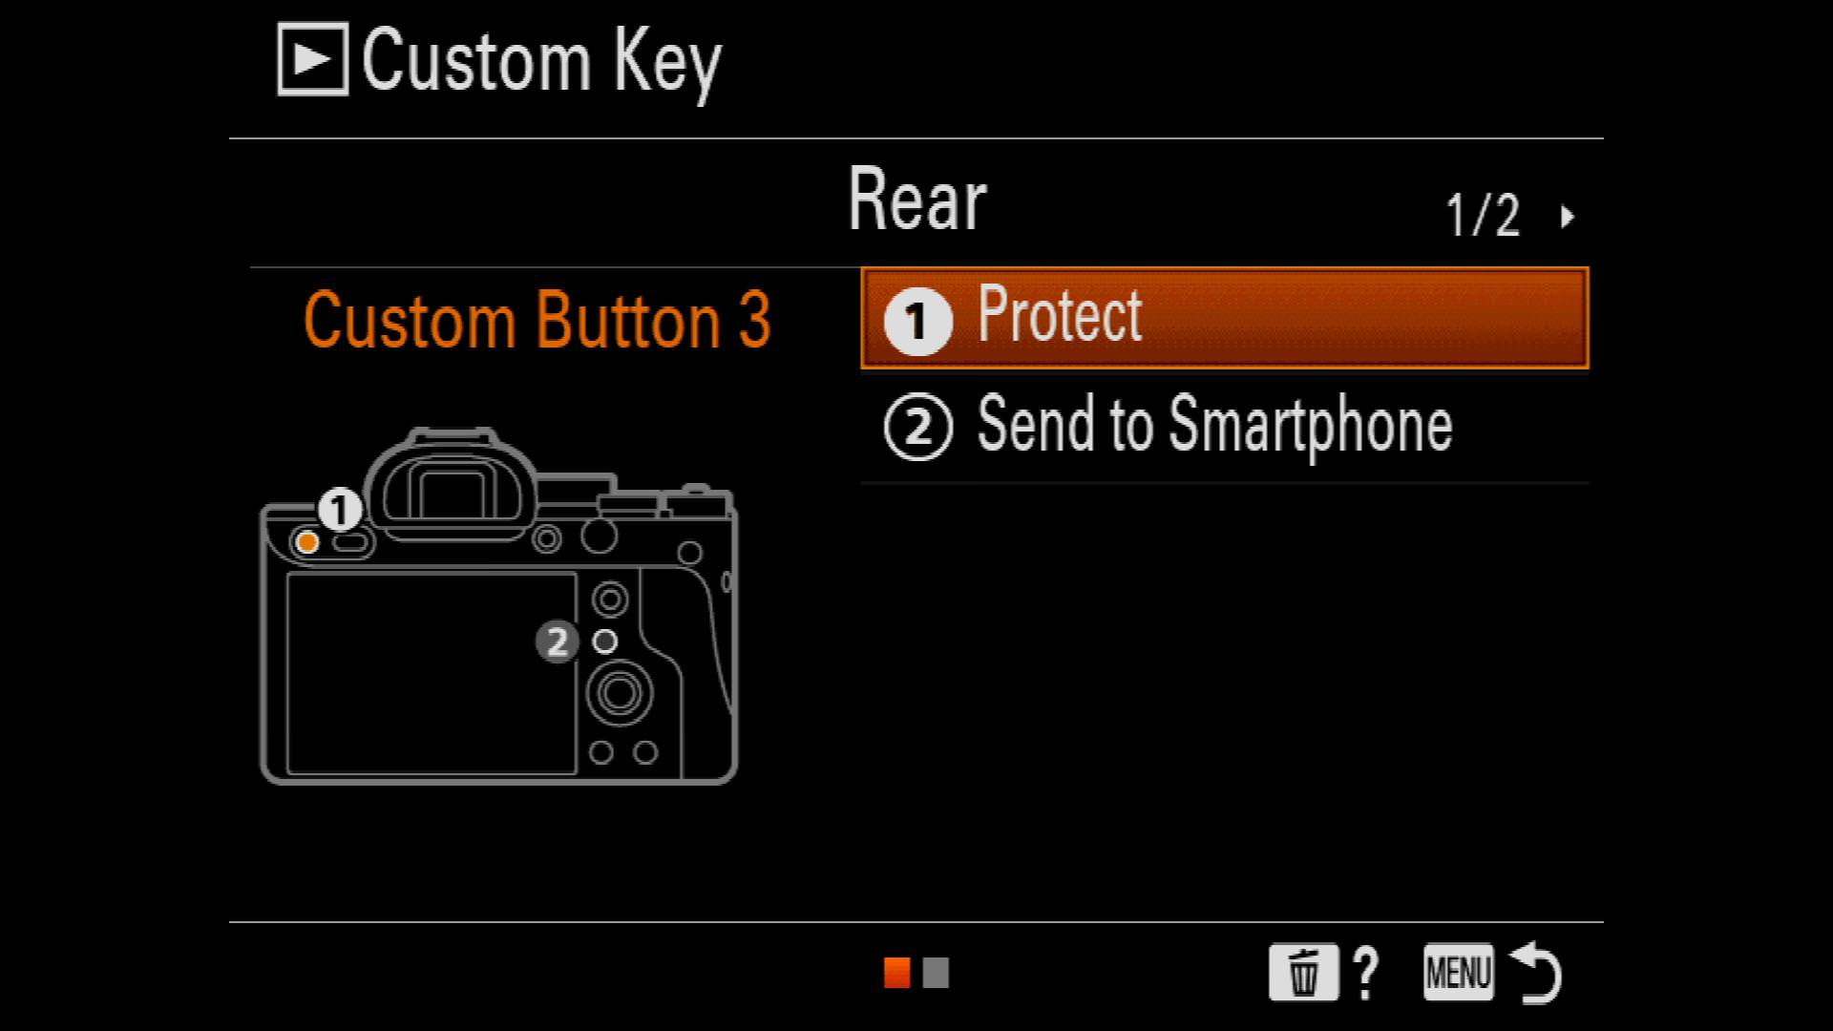Viewport: 1833px width, 1031px height.
Task: Click the question mark help icon
Action: click(1367, 973)
